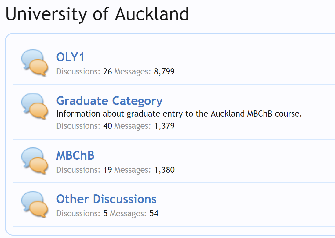Click the Other Discussions discussions count 5
The height and width of the screenshot is (238, 335).
tap(105, 213)
